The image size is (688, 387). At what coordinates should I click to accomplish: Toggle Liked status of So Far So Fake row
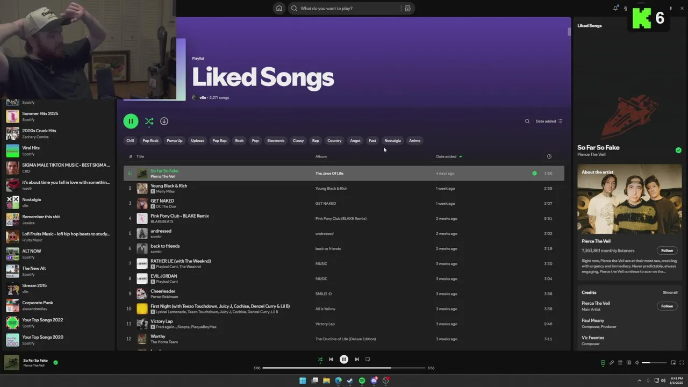pyautogui.click(x=534, y=174)
